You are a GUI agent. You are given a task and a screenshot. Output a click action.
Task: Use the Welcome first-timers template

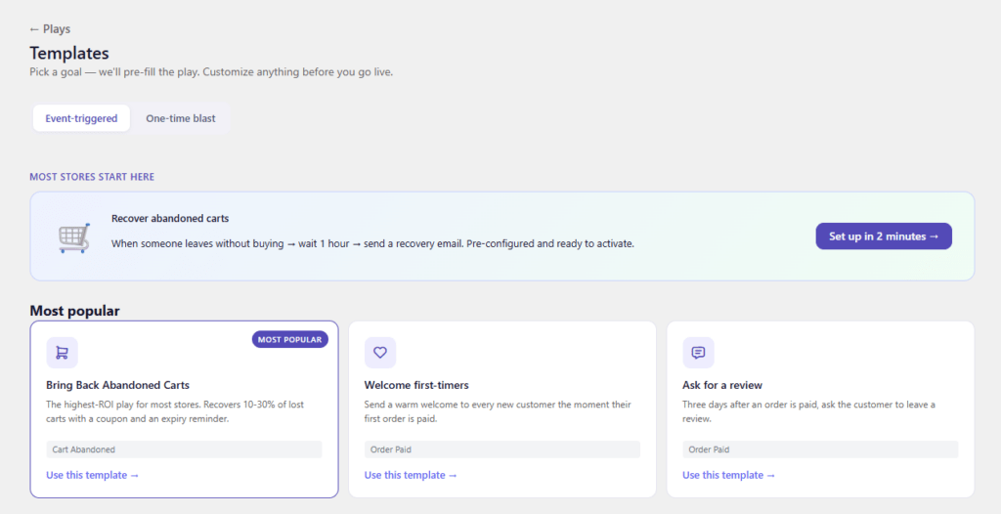(x=411, y=475)
